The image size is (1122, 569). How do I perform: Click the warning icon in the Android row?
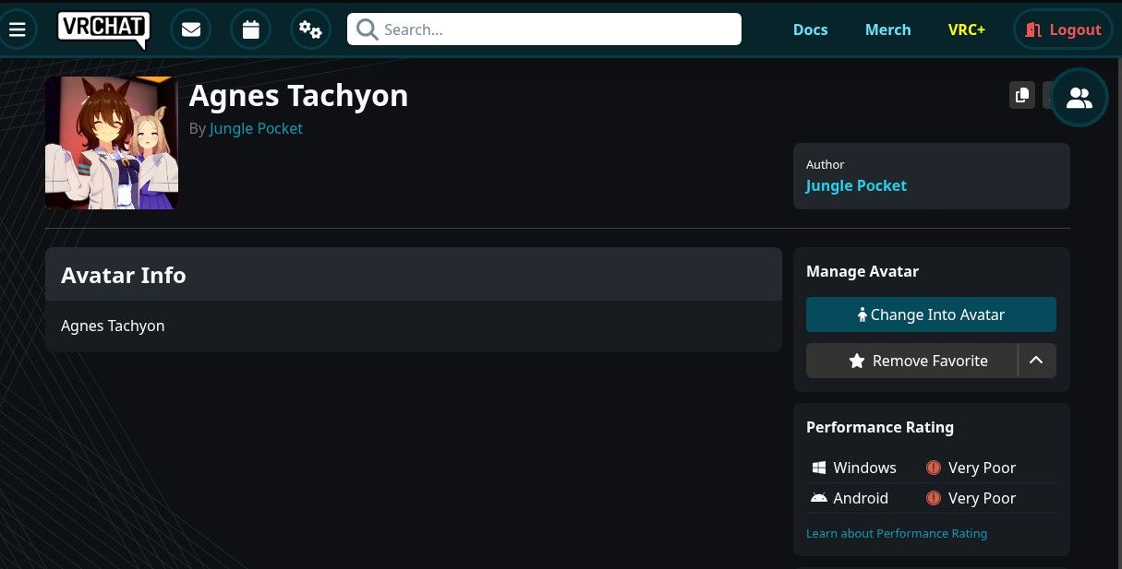tap(934, 498)
